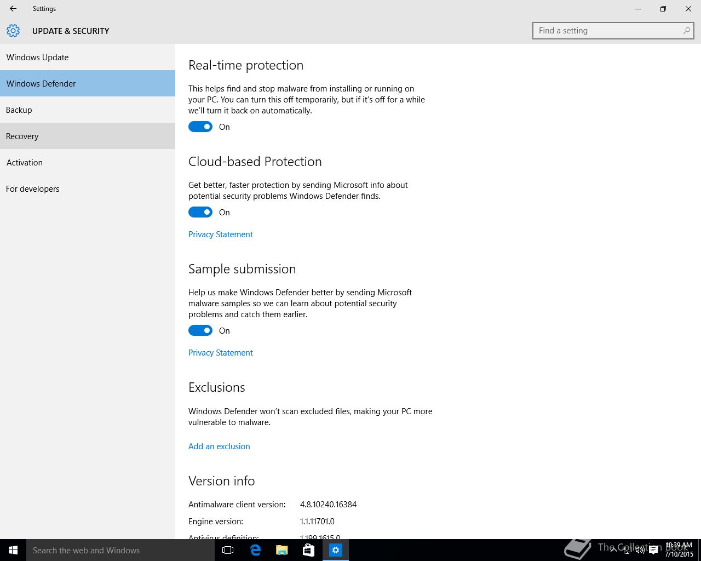Go to the Backup section
Viewport: 701px width, 561px height.
(x=88, y=110)
